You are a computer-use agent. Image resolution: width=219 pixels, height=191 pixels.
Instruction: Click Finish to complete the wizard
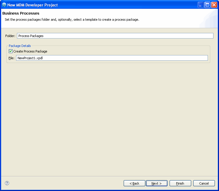coord(180,183)
